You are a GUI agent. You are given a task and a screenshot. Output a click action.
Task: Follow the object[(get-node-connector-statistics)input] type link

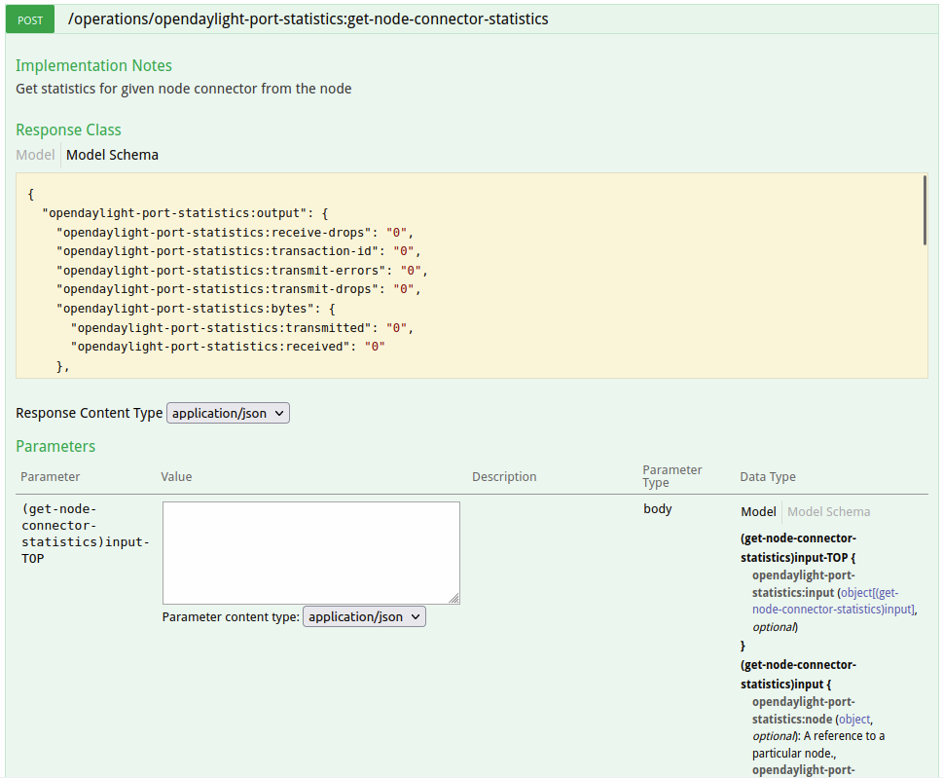pos(833,601)
